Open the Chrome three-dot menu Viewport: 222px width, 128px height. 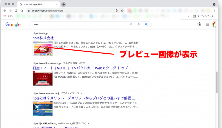click(214, 11)
